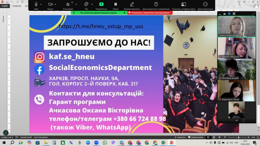Switch to Excel on the taskbar
This screenshot has height=146, width=260.
click(x=164, y=142)
